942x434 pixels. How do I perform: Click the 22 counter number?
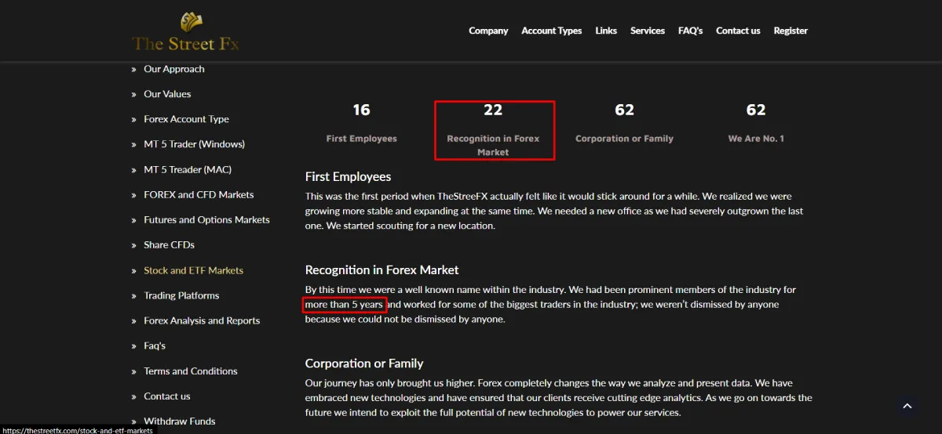493,110
